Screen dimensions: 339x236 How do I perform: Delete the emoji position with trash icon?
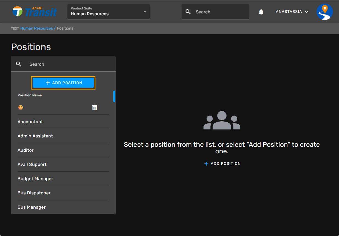pos(95,108)
